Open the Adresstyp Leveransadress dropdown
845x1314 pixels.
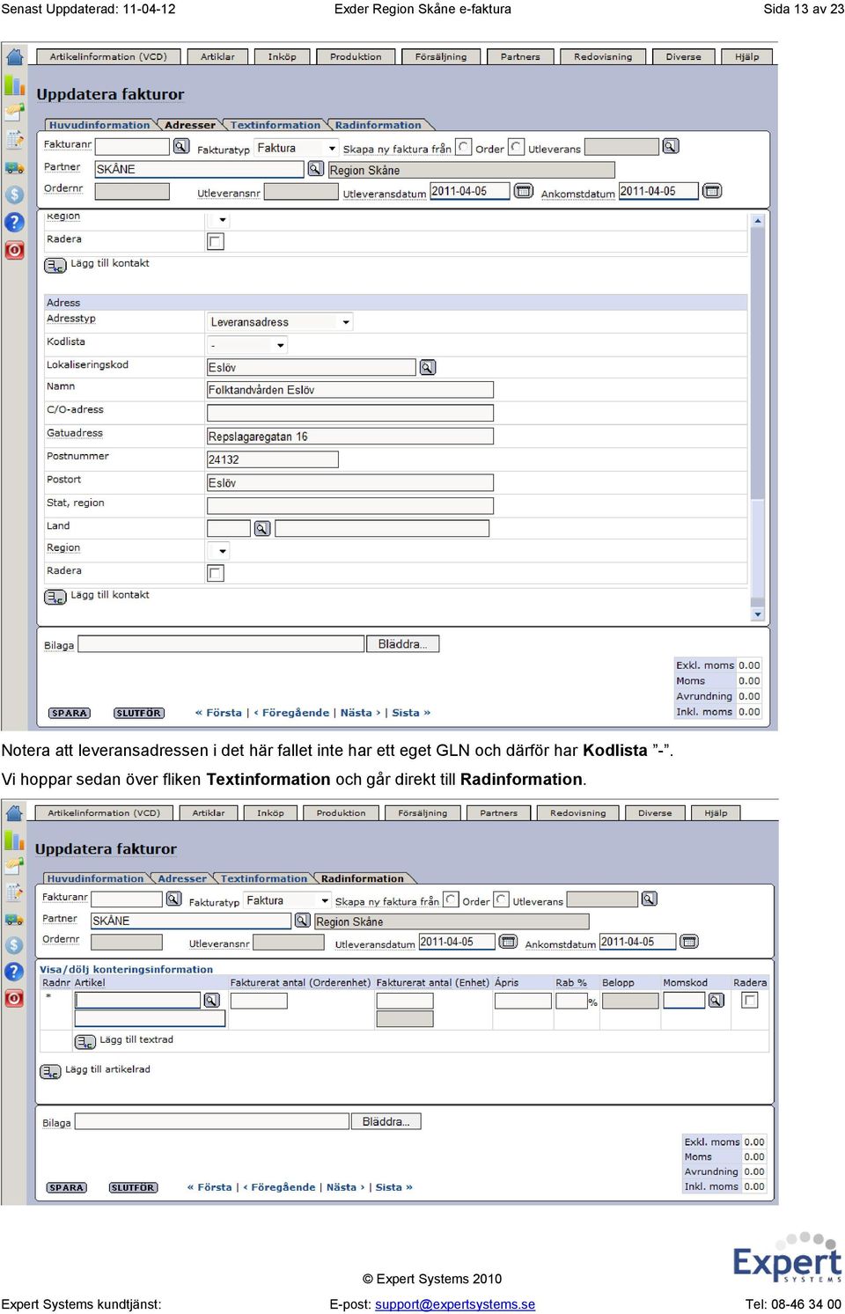pyautogui.click(x=280, y=322)
